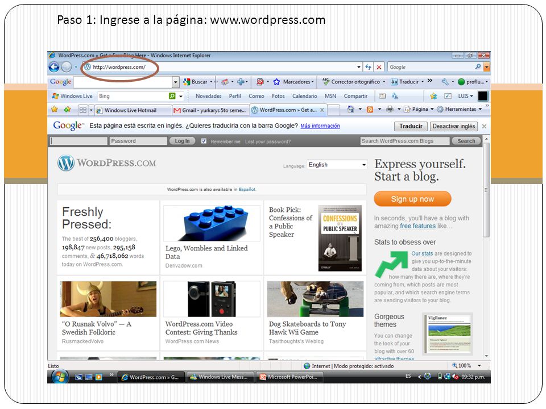Open the Herramientas menu dropdown
Image resolution: width=546 pixels, height=409 pixels.
(460, 109)
